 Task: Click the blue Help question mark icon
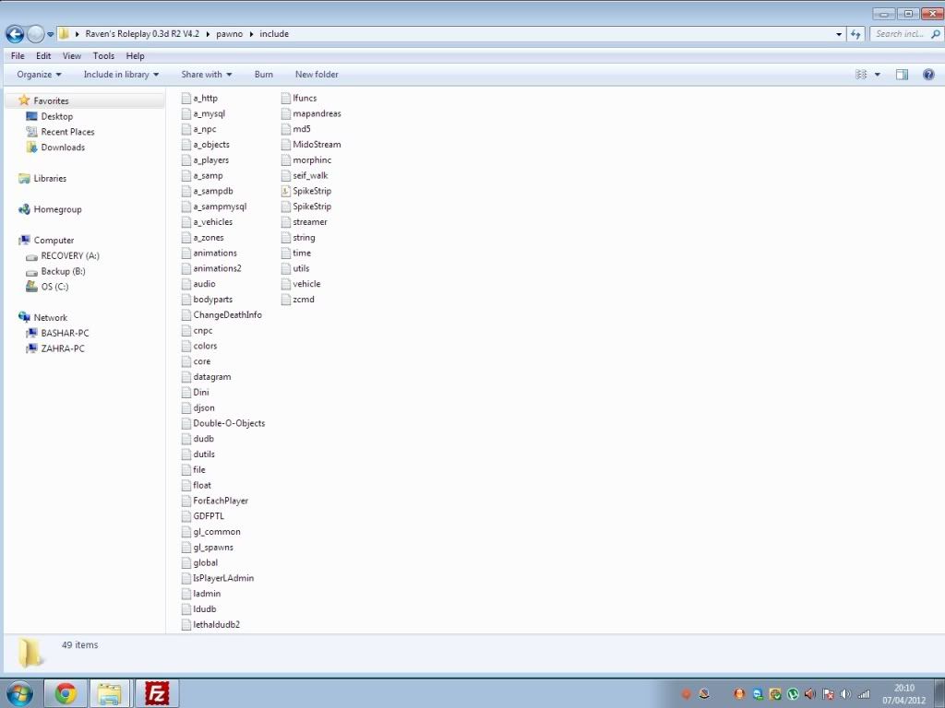coord(928,75)
